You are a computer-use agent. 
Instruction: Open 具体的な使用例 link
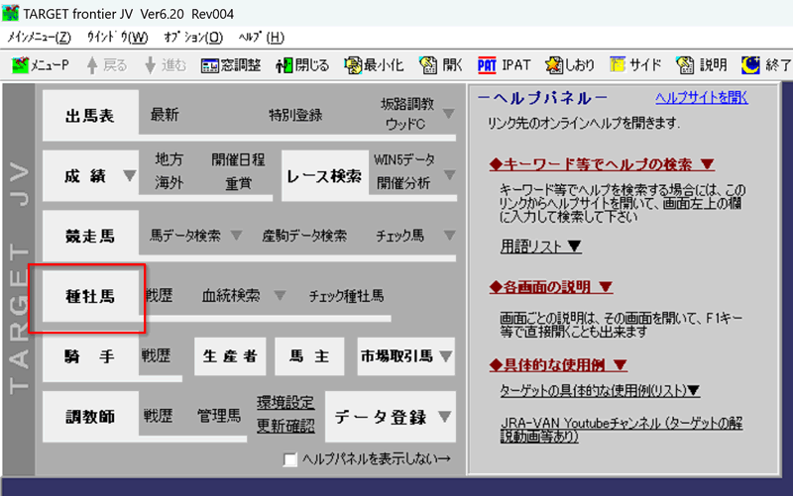[558, 364]
